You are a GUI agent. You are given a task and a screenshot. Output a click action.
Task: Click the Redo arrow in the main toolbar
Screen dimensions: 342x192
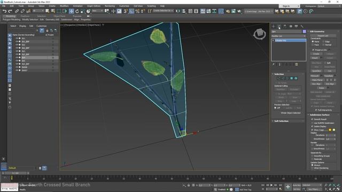click(10, 11)
